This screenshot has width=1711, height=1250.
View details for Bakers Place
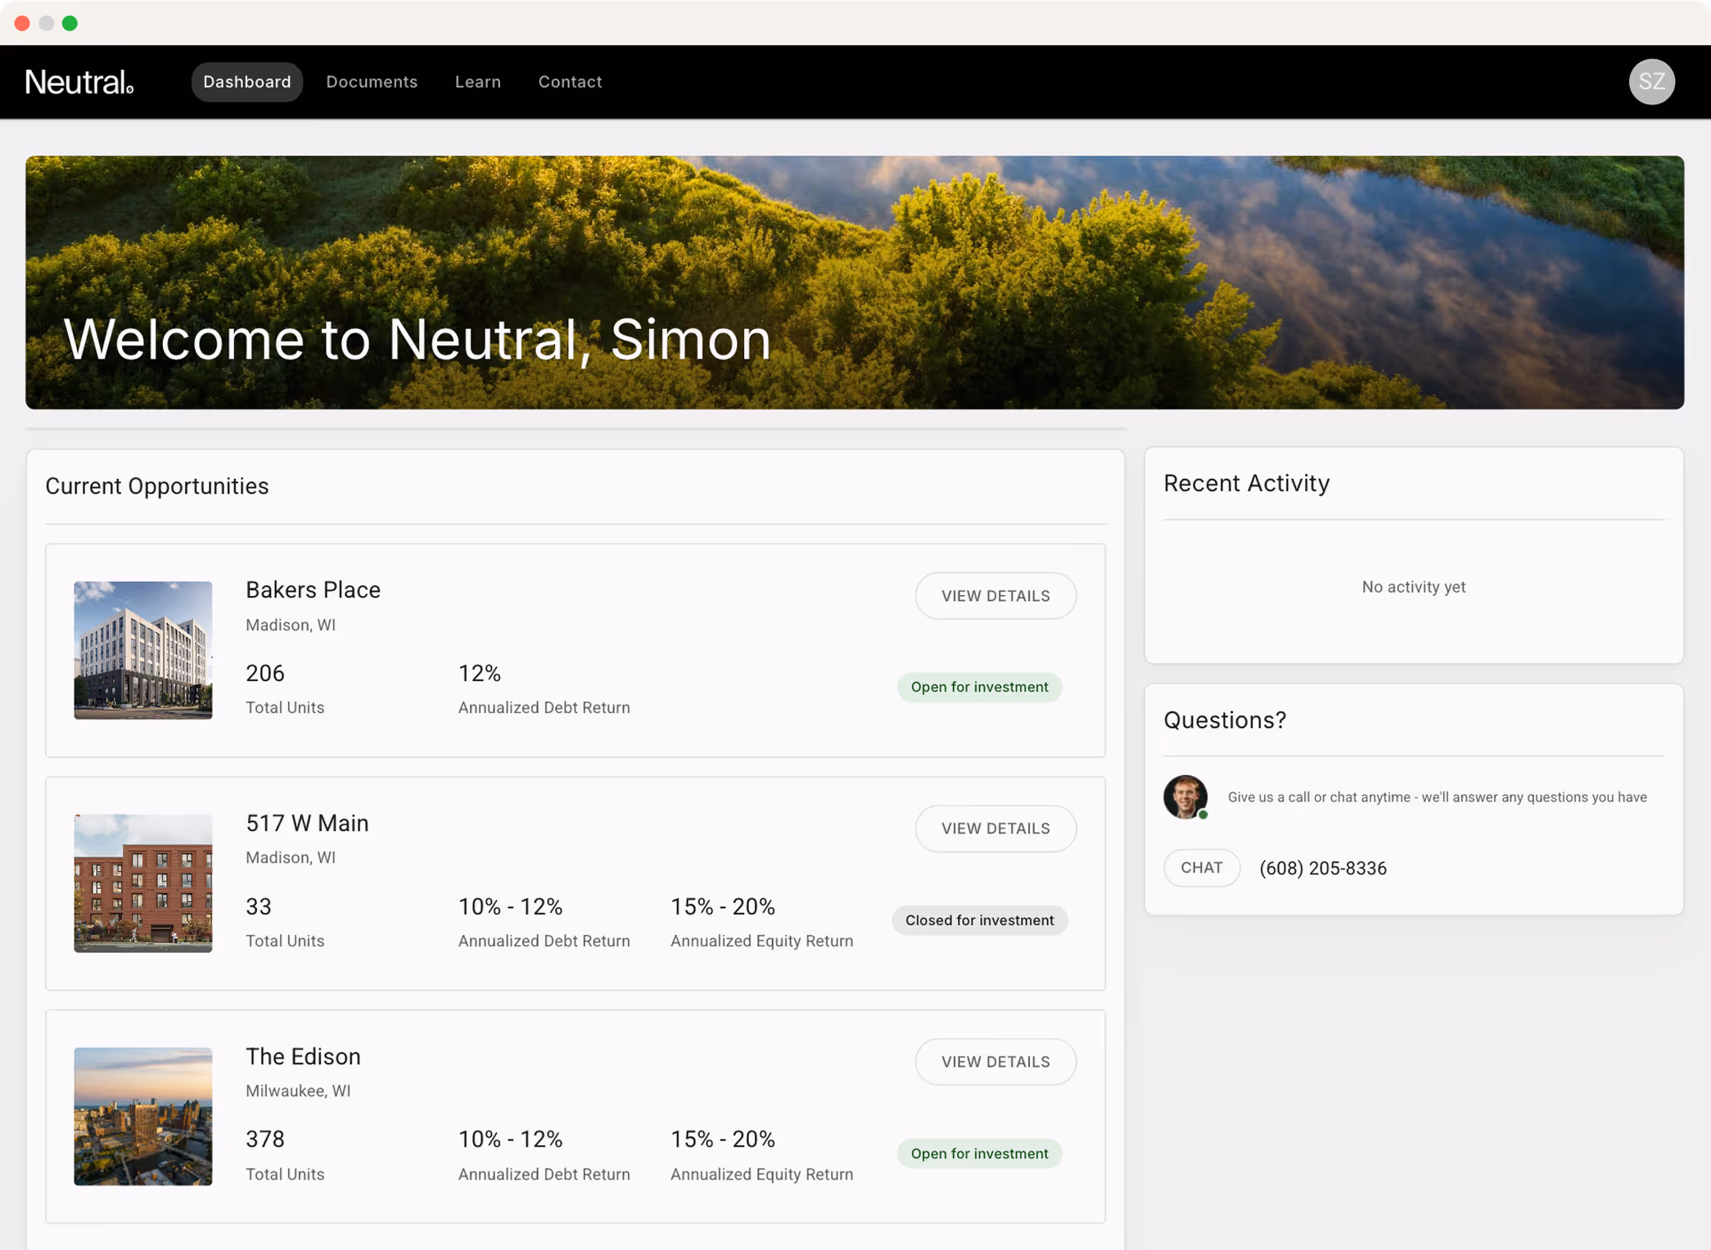pyautogui.click(x=995, y=596)
